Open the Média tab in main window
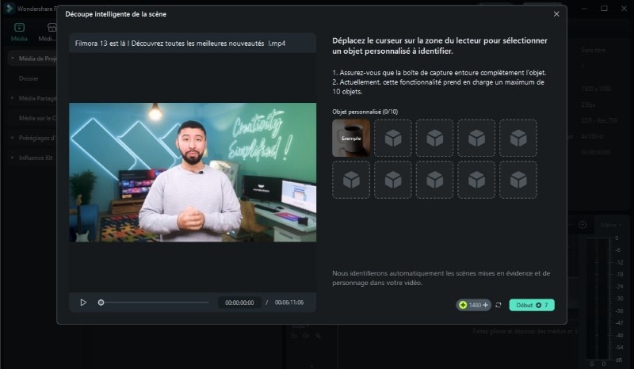 click(19, 32)
